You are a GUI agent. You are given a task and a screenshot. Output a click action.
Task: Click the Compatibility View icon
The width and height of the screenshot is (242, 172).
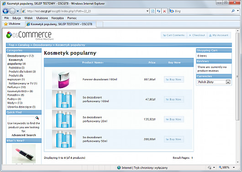153,11
